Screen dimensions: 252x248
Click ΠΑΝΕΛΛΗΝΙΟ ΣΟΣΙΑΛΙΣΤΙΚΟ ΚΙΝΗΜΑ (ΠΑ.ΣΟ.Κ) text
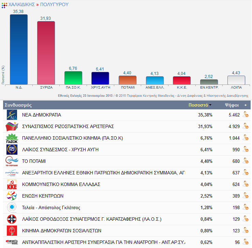(x=73, y=138)
